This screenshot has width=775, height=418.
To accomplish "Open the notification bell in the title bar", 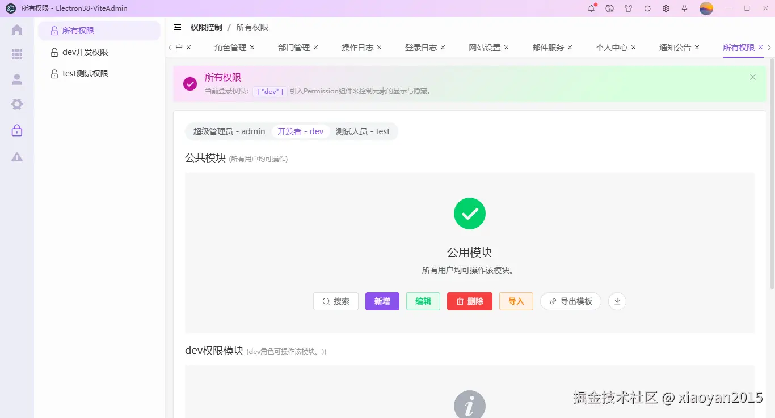I will (x=591, y=8).
